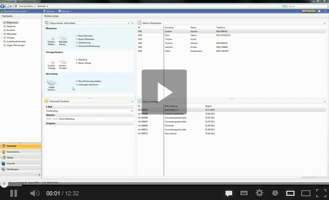The width and height of the screenshot is (329, 200).
Task: Click the large play overlay button
Action: [164, 92]
